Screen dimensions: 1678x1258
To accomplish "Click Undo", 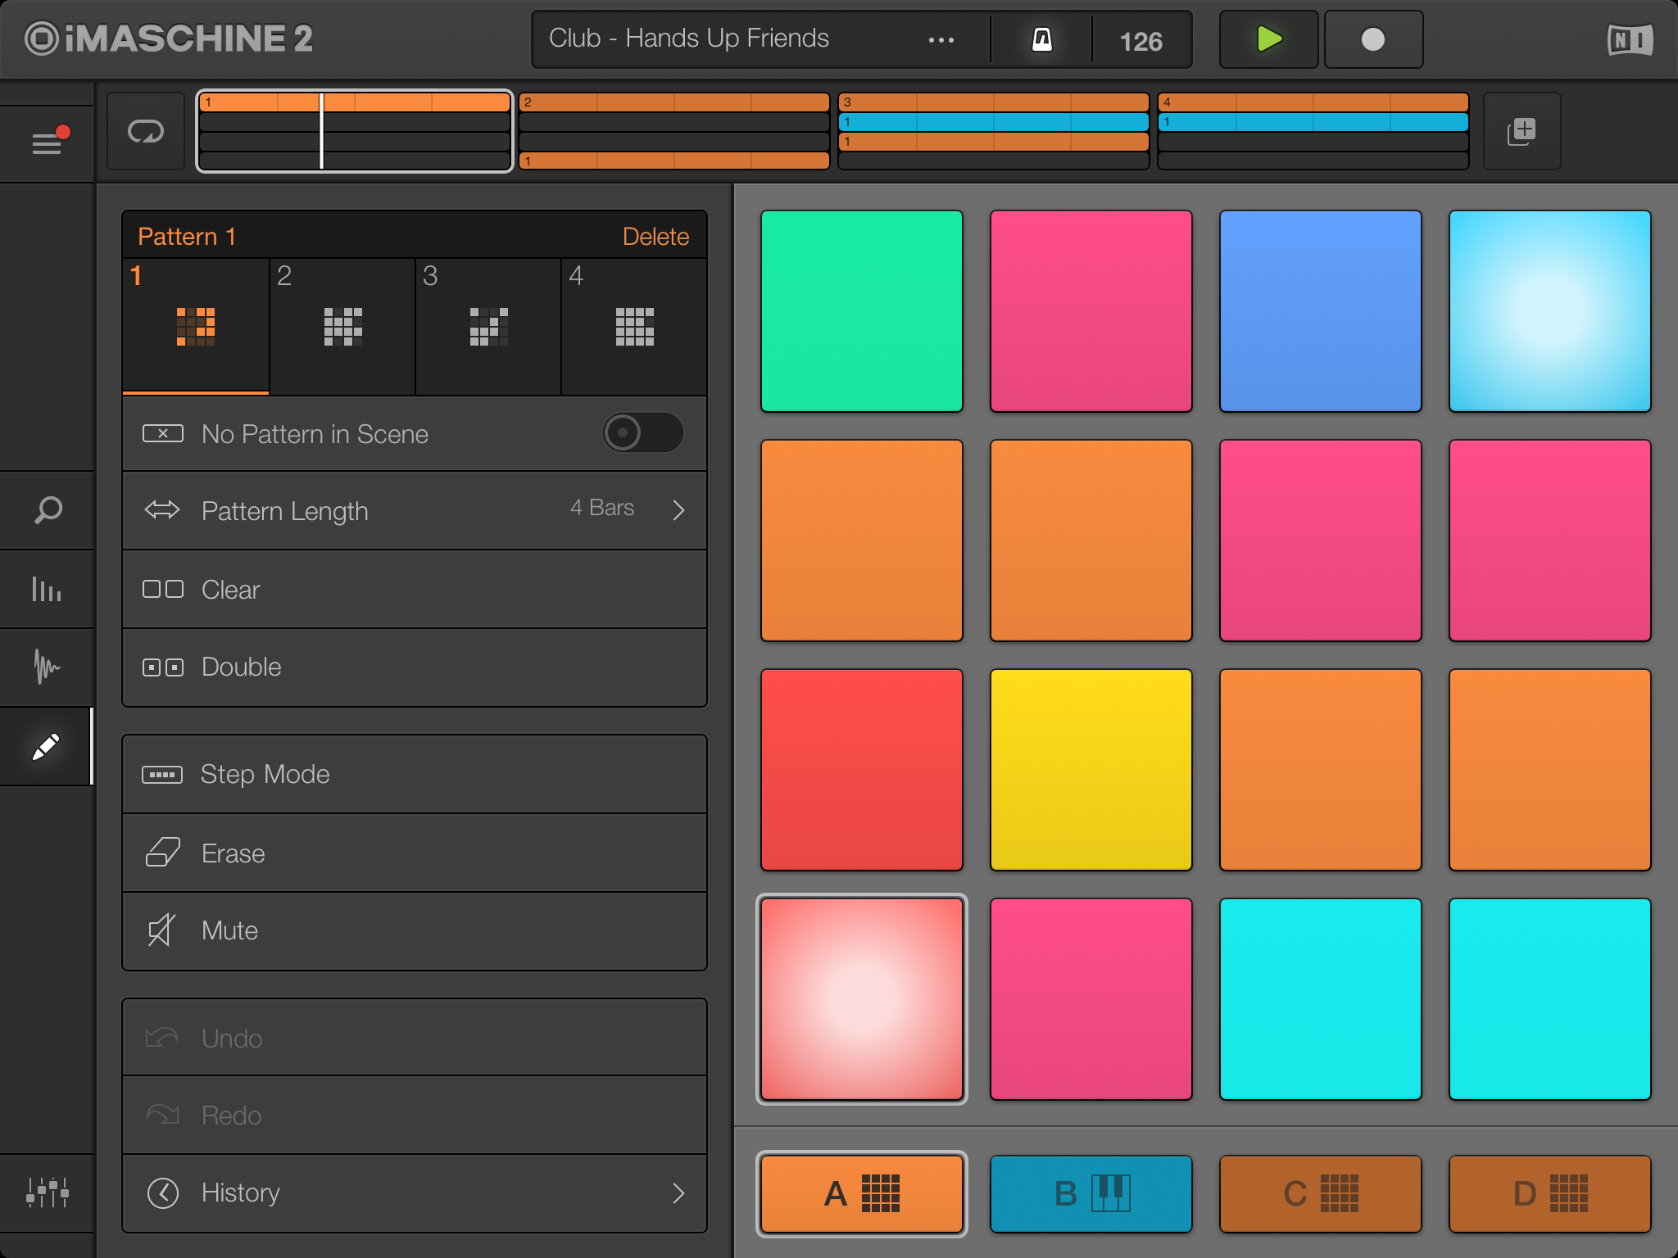I will [415, 1037].
